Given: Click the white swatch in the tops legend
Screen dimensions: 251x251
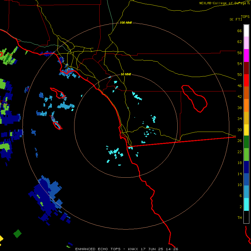Looking at the screenshot, I should [246, 31].
